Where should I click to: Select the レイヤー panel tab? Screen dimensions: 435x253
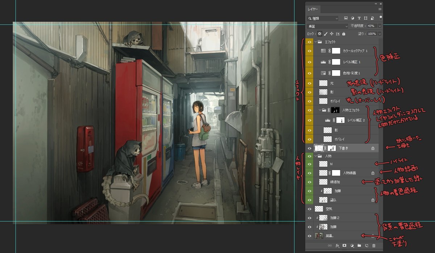[x=314, y=9]
